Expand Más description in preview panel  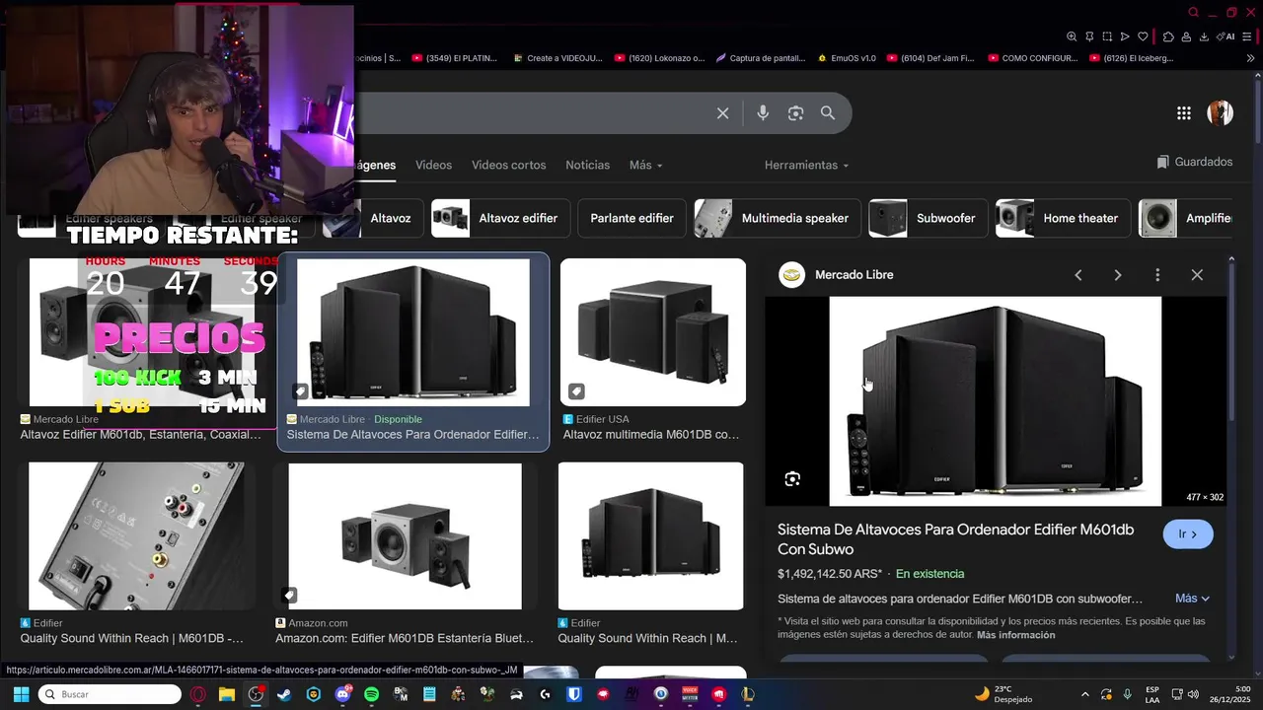[1192, 599]
